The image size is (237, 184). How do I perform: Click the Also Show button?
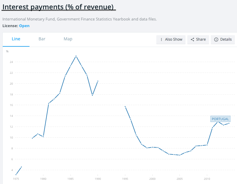point(171,39)
